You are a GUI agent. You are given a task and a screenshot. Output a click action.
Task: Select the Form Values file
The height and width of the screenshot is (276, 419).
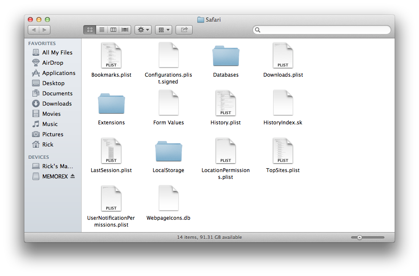coord(168,108)
